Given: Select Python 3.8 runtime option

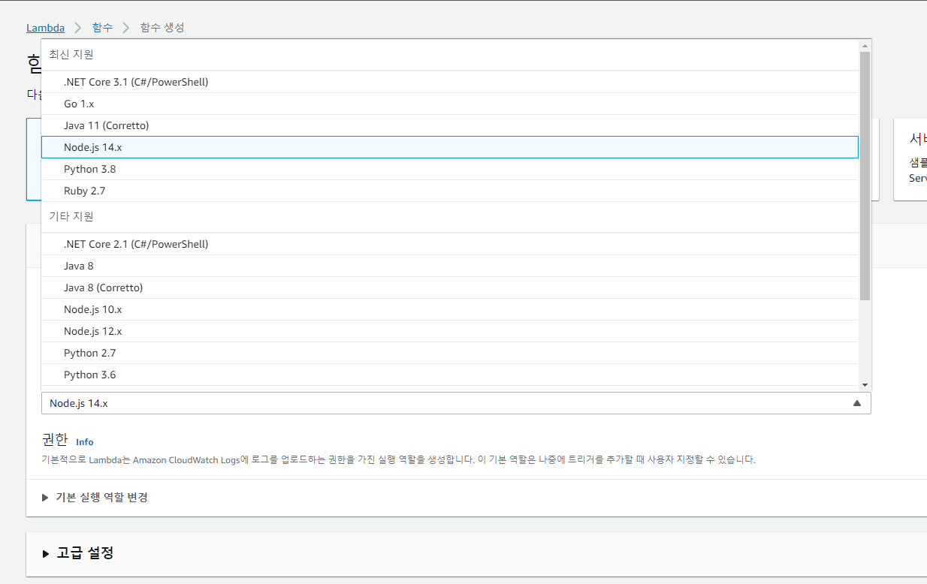Looking at the screenshot, I should [449, 169].
